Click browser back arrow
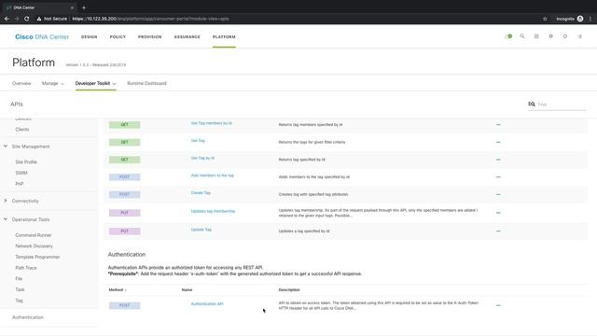This screenshot has height=336, width=597. (7, 19)
